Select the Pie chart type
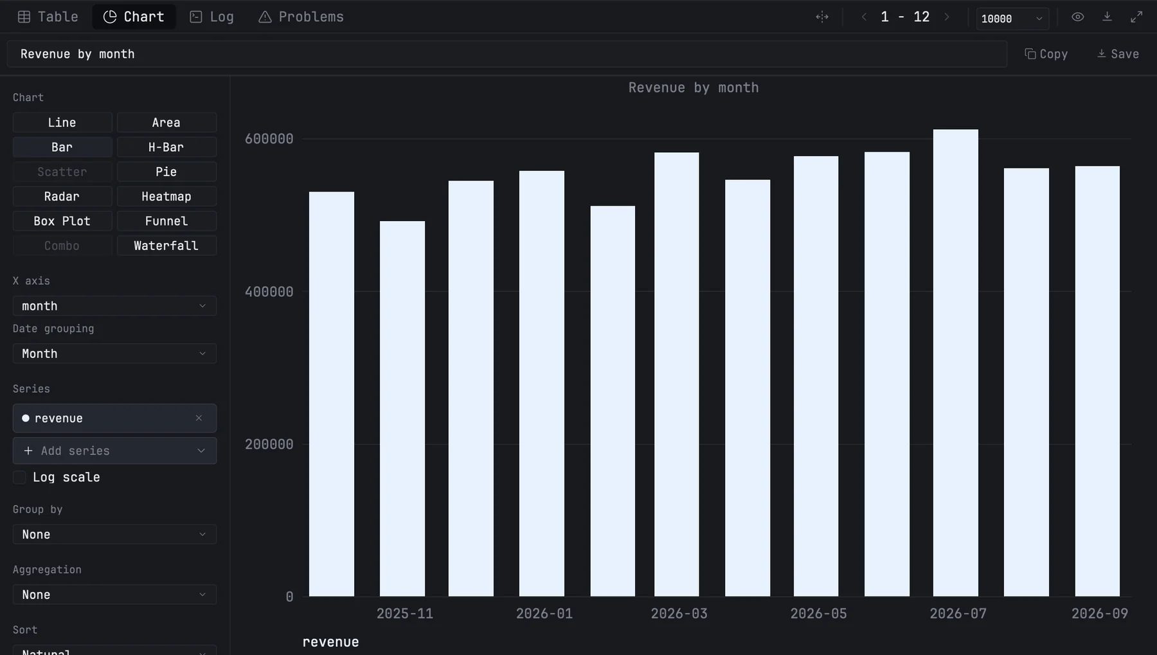1157x655 pixels. (x=166, y=172)
